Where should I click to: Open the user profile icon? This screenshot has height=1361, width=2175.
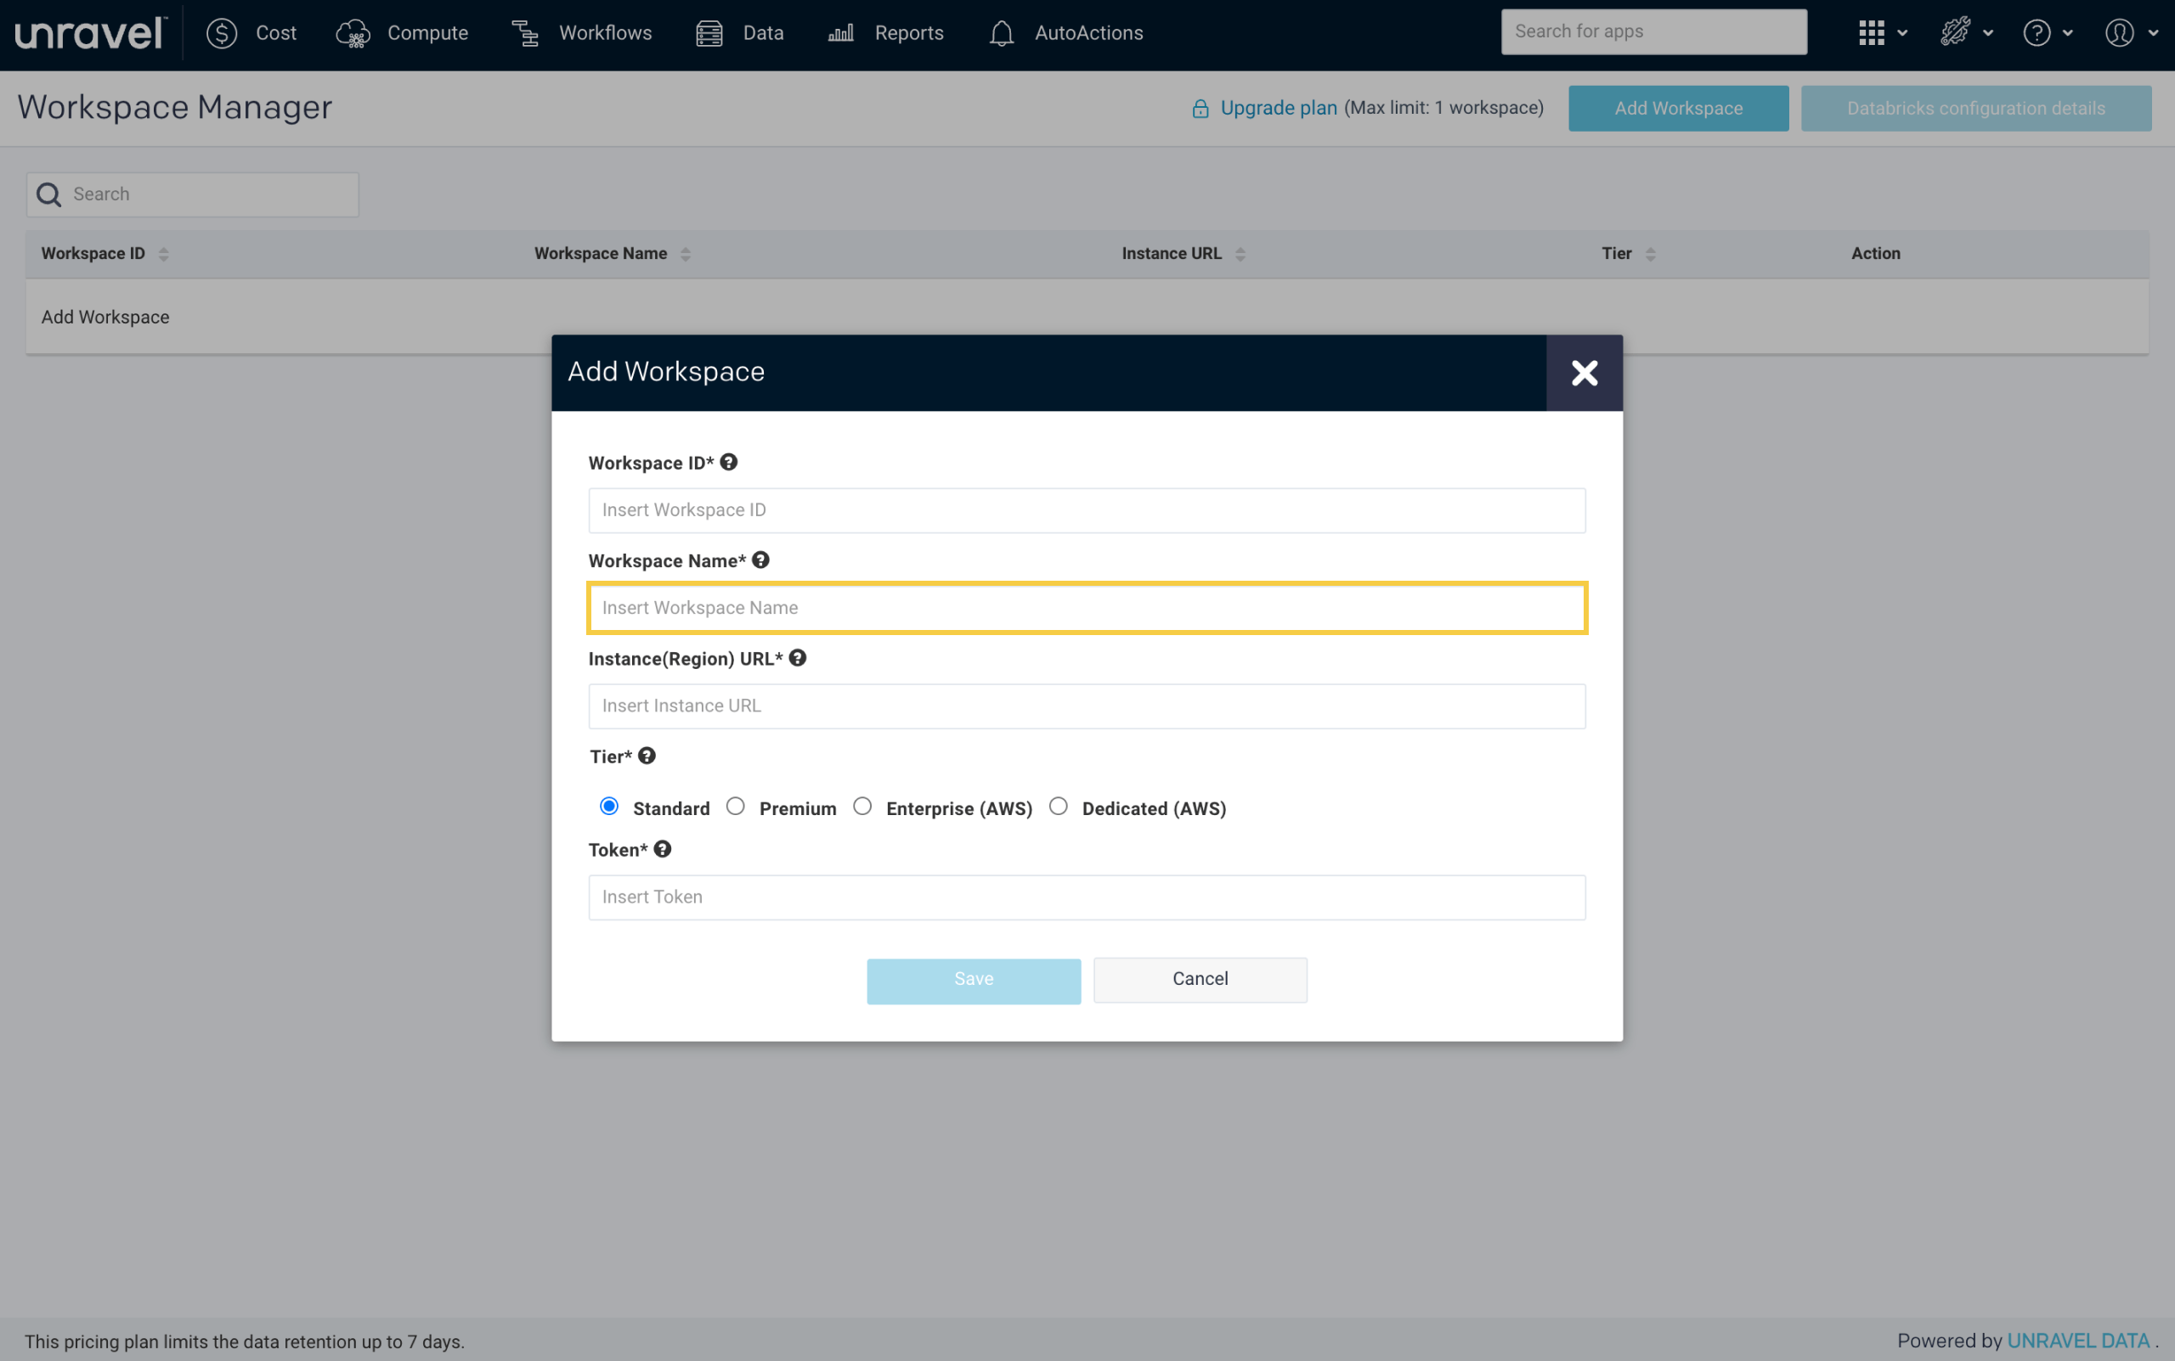tap(2119, 33)
